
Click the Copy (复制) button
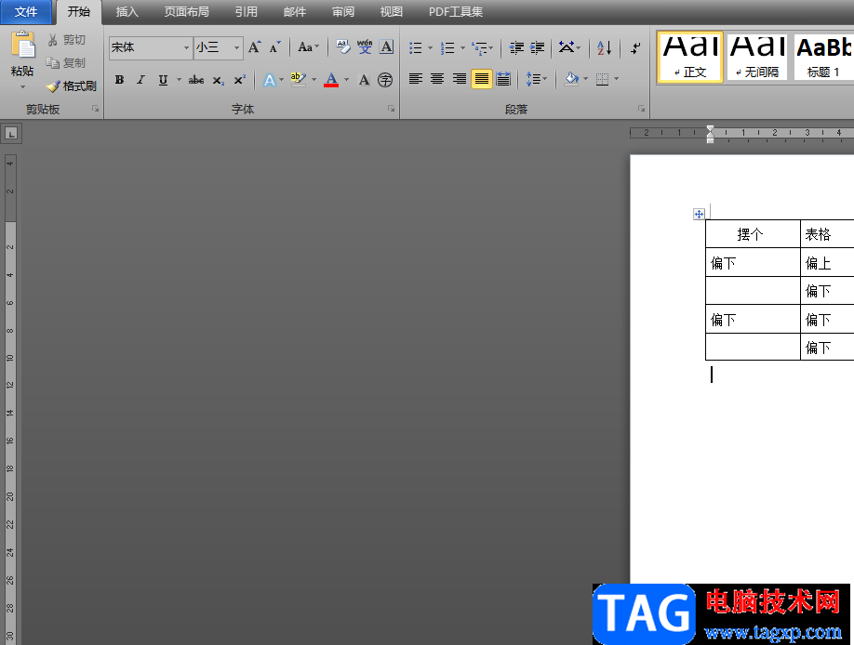[x=66, y=62]
